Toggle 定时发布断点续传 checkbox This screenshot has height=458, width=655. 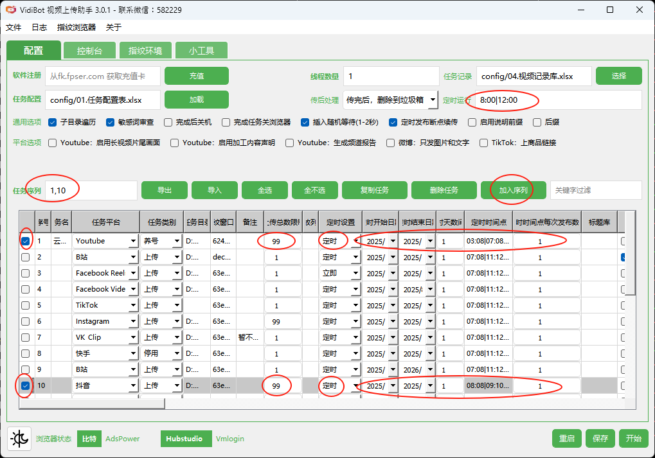pos(393,122)
